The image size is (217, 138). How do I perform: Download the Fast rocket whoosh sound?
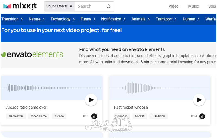(x=202, y=116)
